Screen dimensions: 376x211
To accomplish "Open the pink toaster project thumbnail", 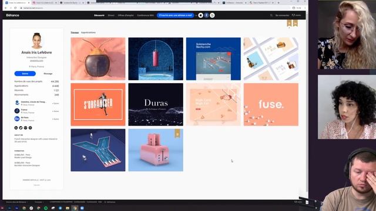I will click(x=156, y=150).
